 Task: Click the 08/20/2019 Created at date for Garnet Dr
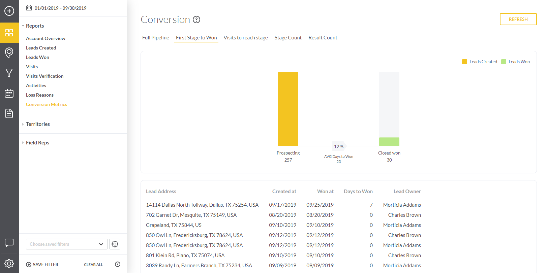[282, 215]
